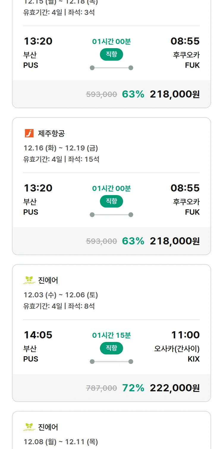Tap the 직항 badge on the 15-seat Jeju Air card
Screen dimensions: 223x449
[x=111, y=201]
